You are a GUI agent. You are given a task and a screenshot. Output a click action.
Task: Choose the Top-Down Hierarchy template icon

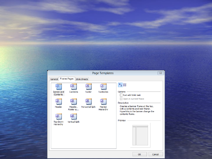coord(59,117)
